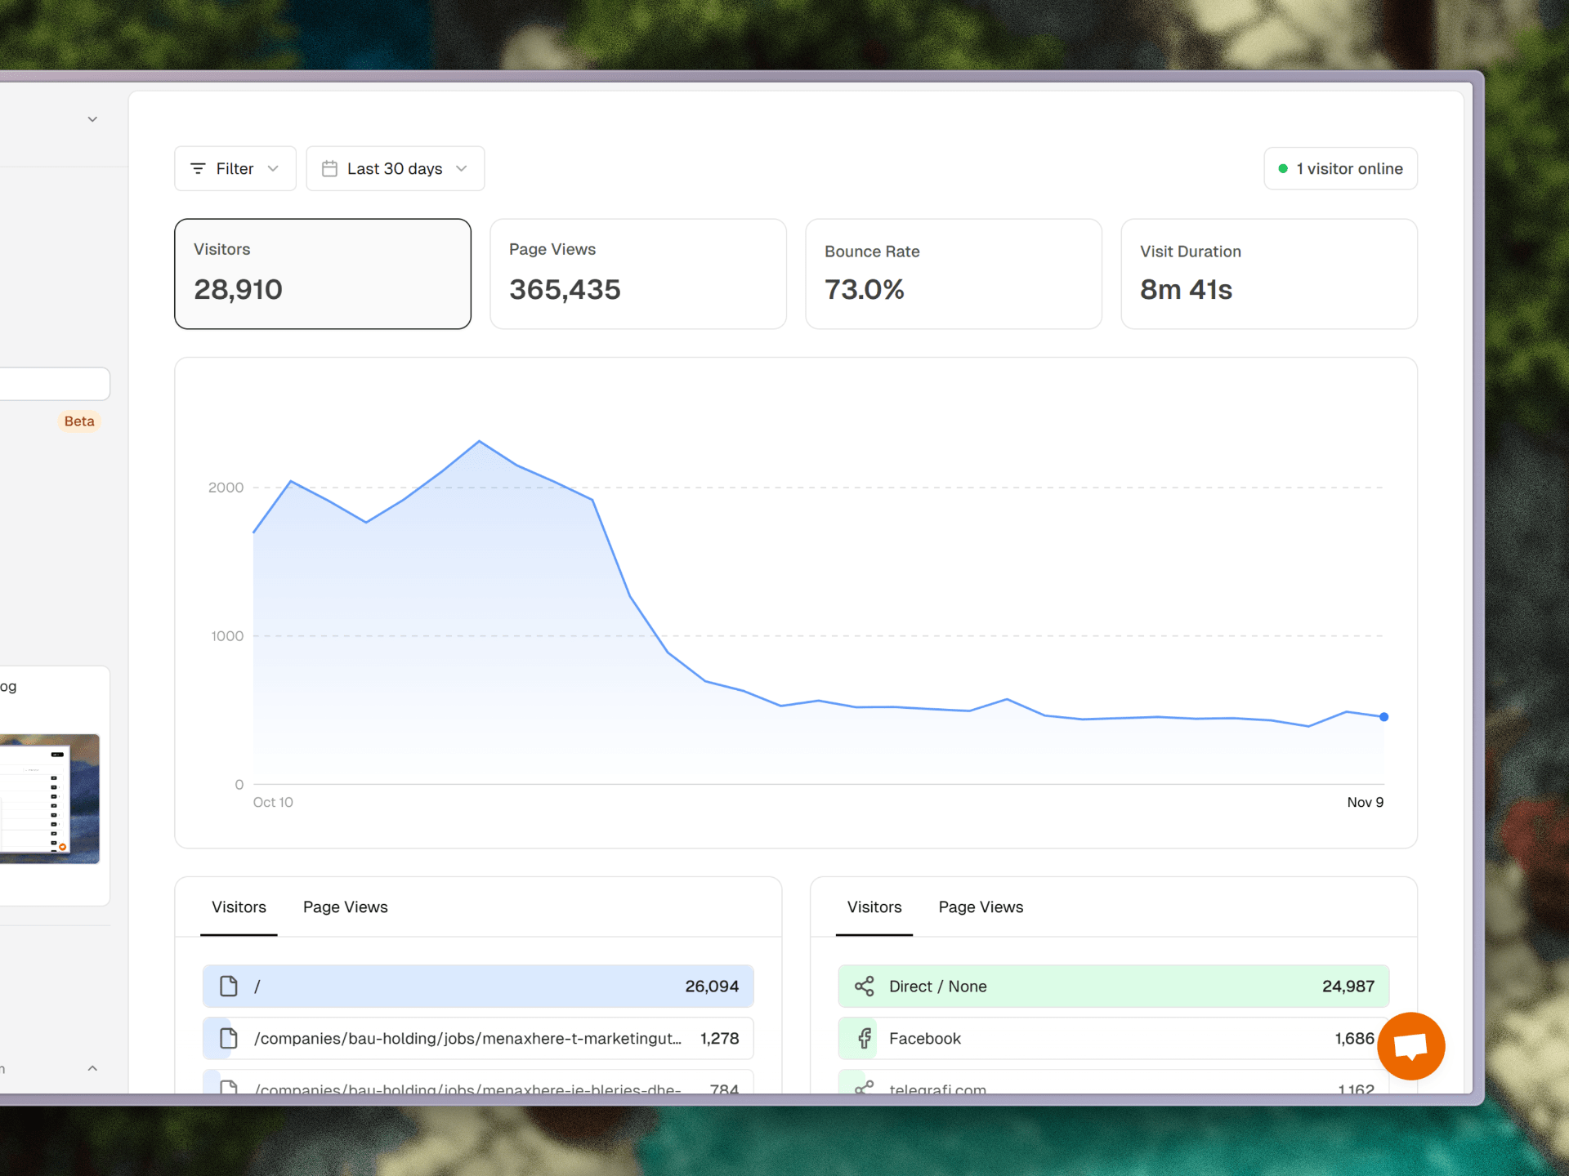Expand the bottom sidebar section chevron
This screenshot has height=1176, width=1569.
point(92,1067)
